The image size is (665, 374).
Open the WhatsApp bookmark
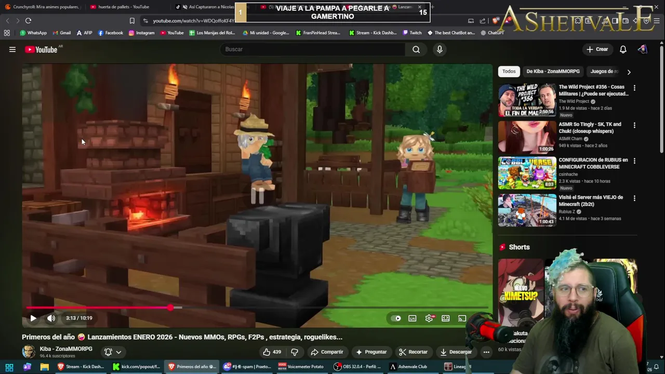(x=33, y=33)
